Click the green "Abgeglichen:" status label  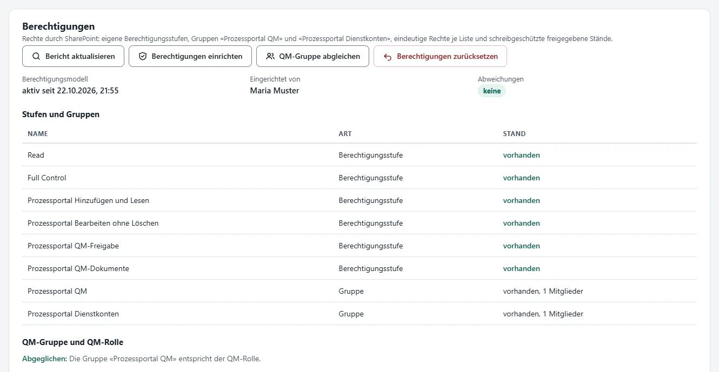[x=44, y=359]
